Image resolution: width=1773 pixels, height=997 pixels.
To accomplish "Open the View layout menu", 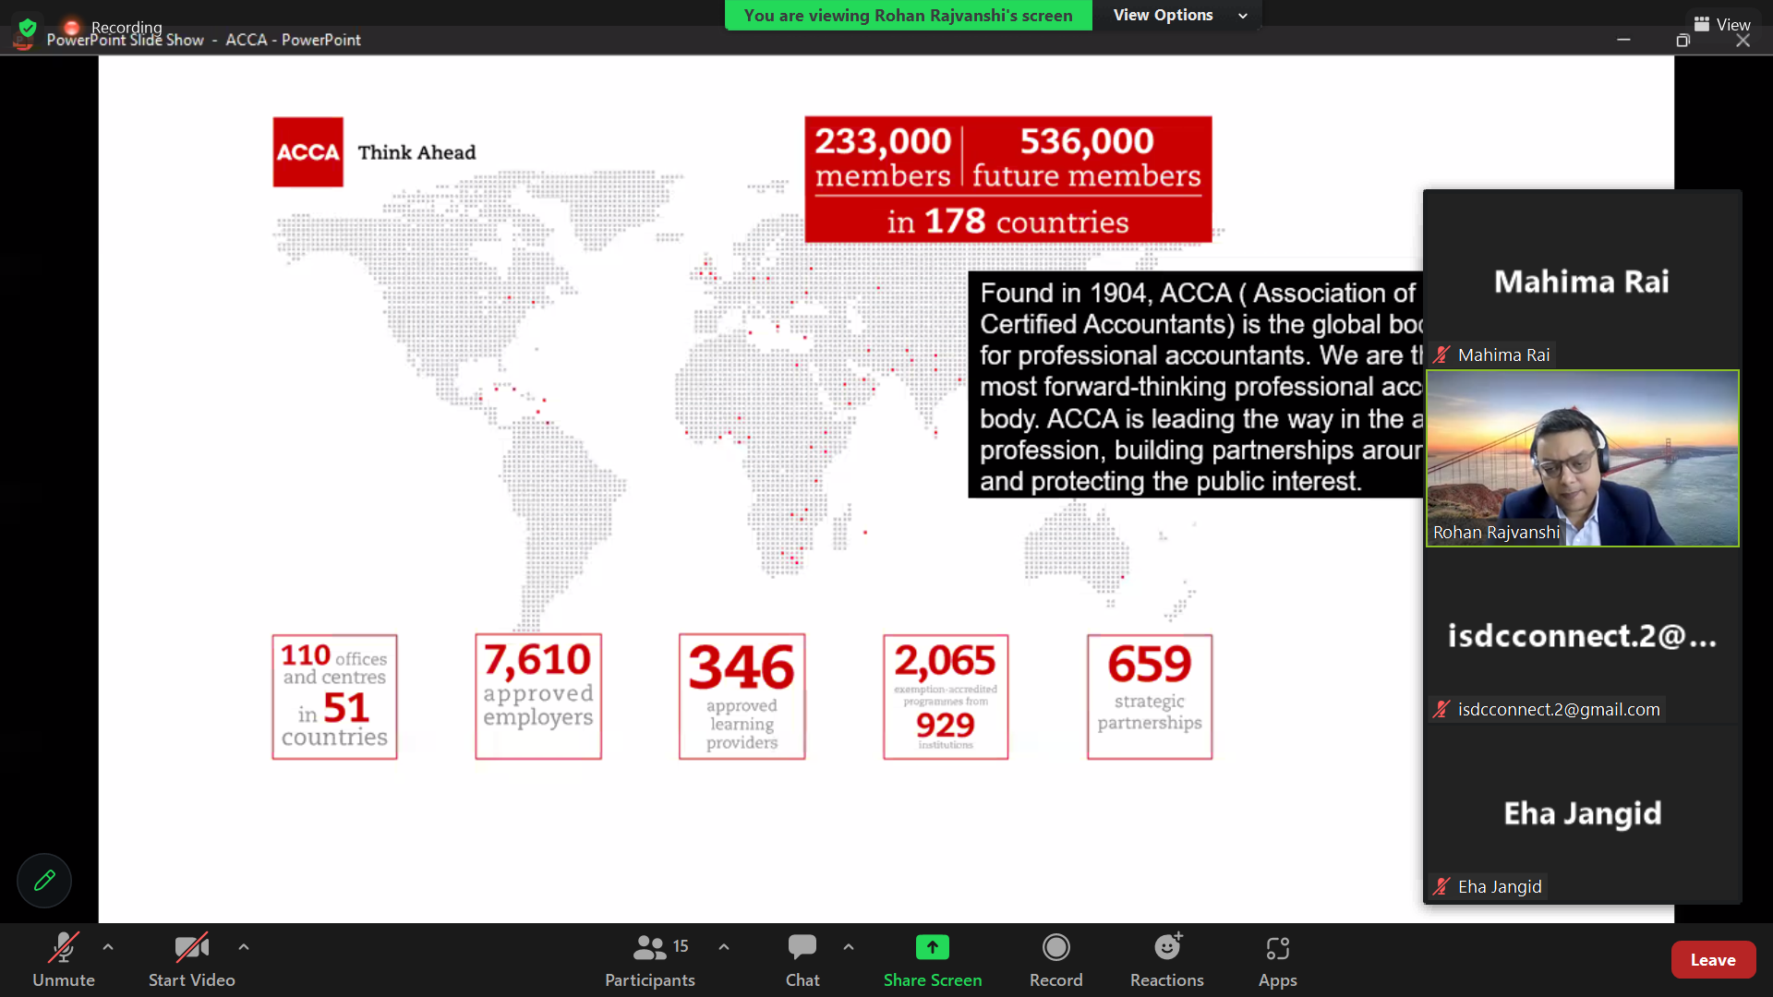I will pos(1722,25).
